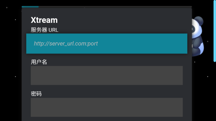This screenshot has height=121, width=216.
Task: Click the Xtream dialog heading
Action: pos(44,20)
